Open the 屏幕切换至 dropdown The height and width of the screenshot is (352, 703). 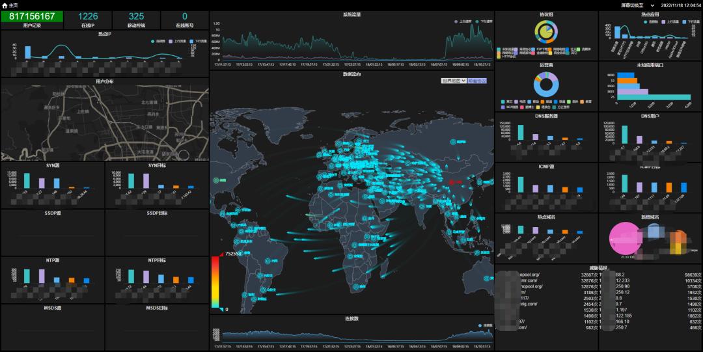coord(638,5)
